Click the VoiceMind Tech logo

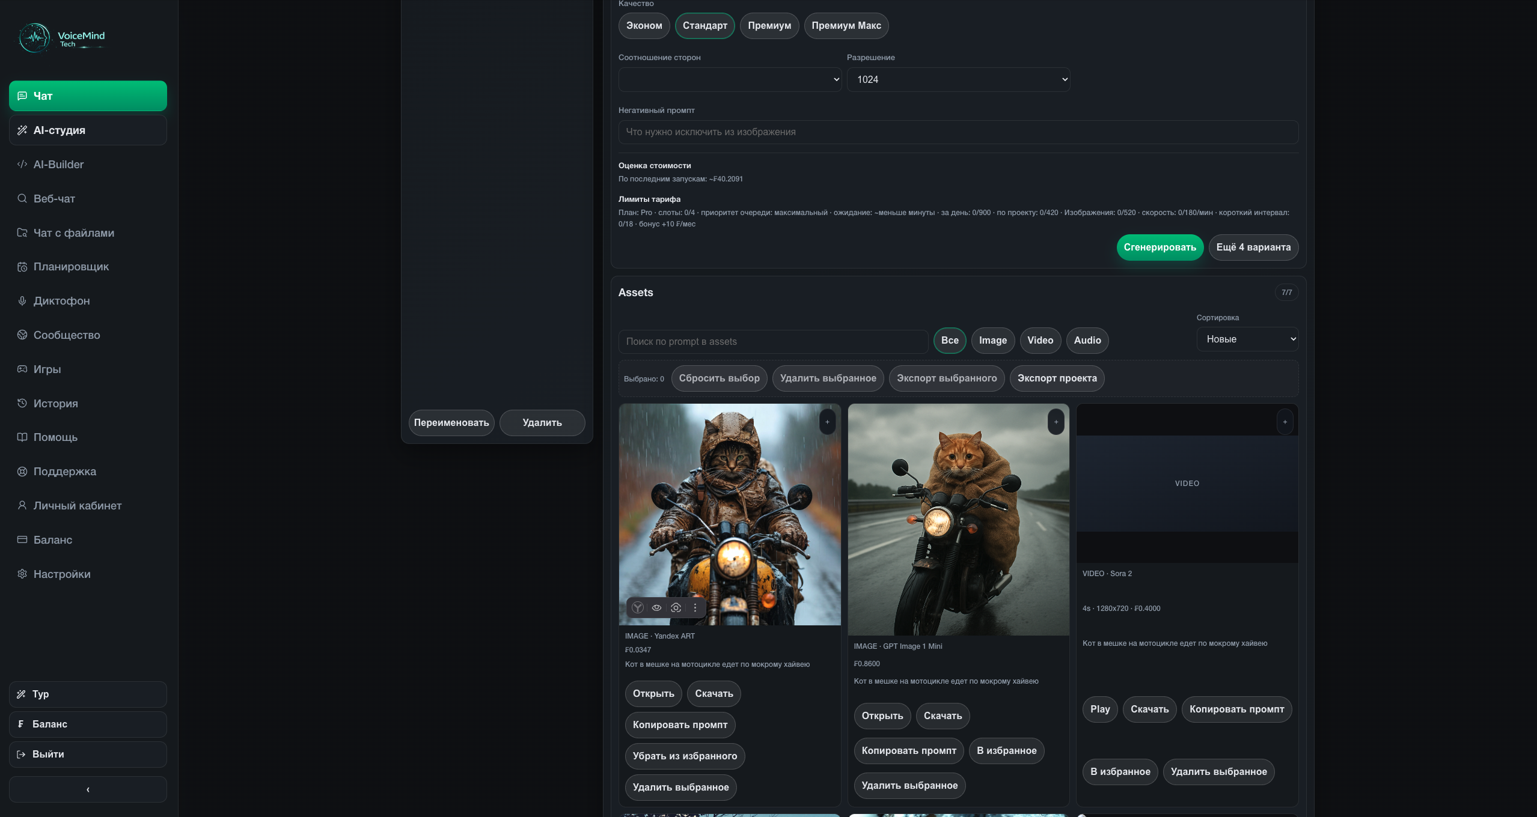62,38
